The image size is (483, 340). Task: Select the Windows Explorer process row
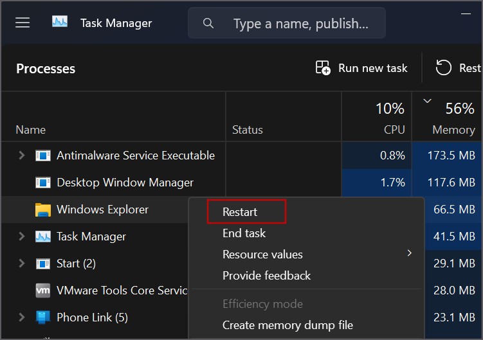pos(95,210)
